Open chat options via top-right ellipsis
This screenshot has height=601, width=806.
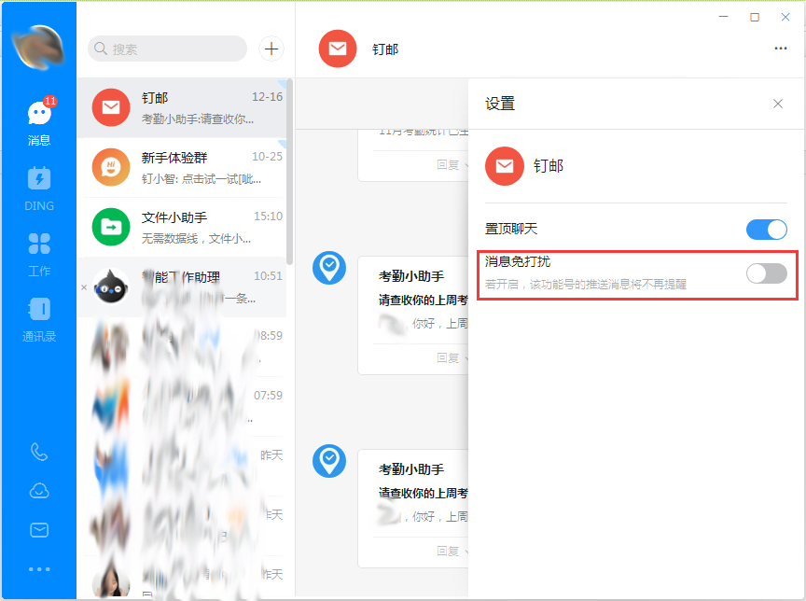(x=779, y=49)
